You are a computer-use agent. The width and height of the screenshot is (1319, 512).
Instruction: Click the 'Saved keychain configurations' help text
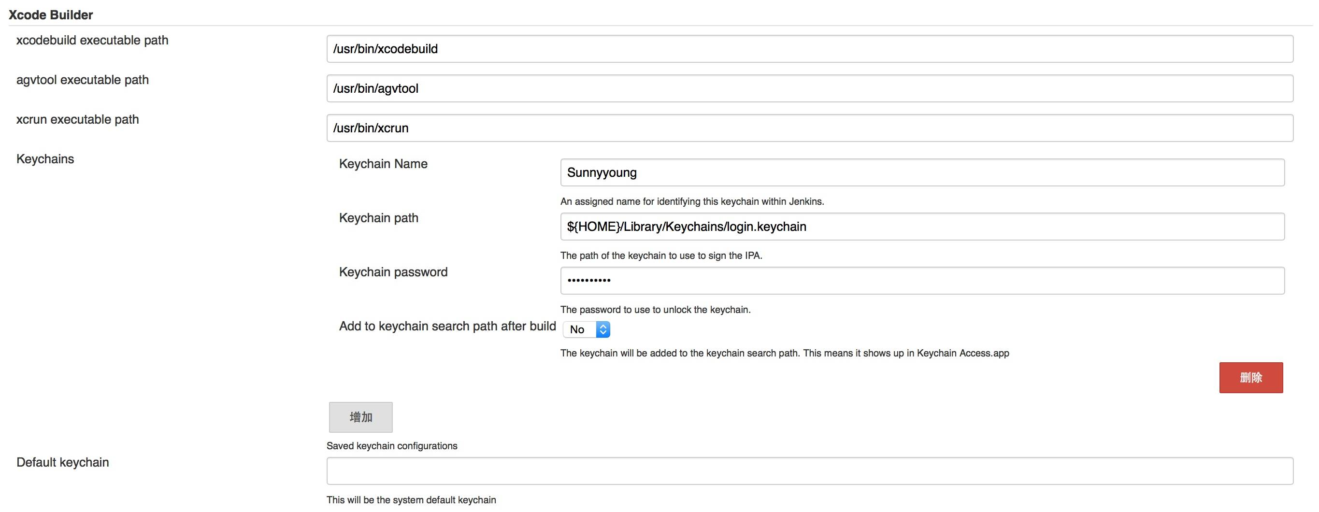click(x=392, y=446)
